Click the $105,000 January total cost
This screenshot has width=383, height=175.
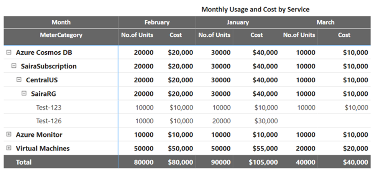263,162
